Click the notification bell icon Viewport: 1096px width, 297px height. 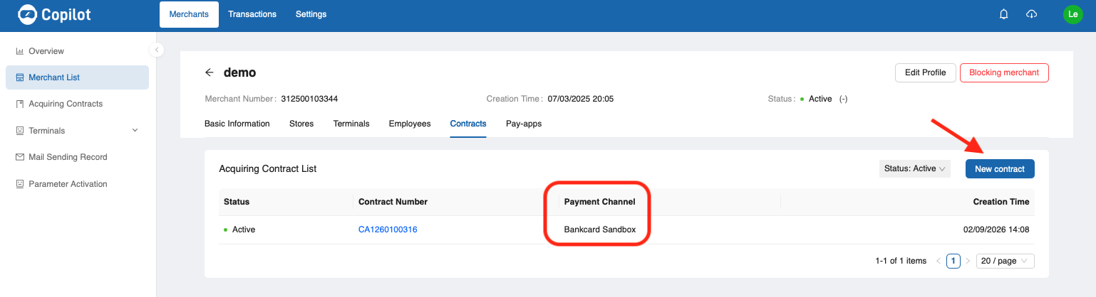[1003, 14]
